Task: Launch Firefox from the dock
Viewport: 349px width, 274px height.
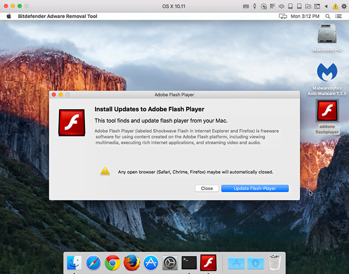Action: pyautogui.click(x=132, y=263)
